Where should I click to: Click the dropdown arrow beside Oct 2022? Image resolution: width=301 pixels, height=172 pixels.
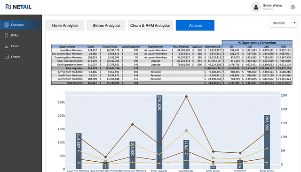click(294, 23)
